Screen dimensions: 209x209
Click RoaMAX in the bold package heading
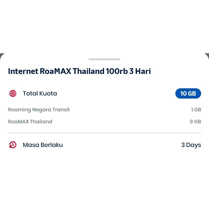pyautogui.click(x=56, y=71)
